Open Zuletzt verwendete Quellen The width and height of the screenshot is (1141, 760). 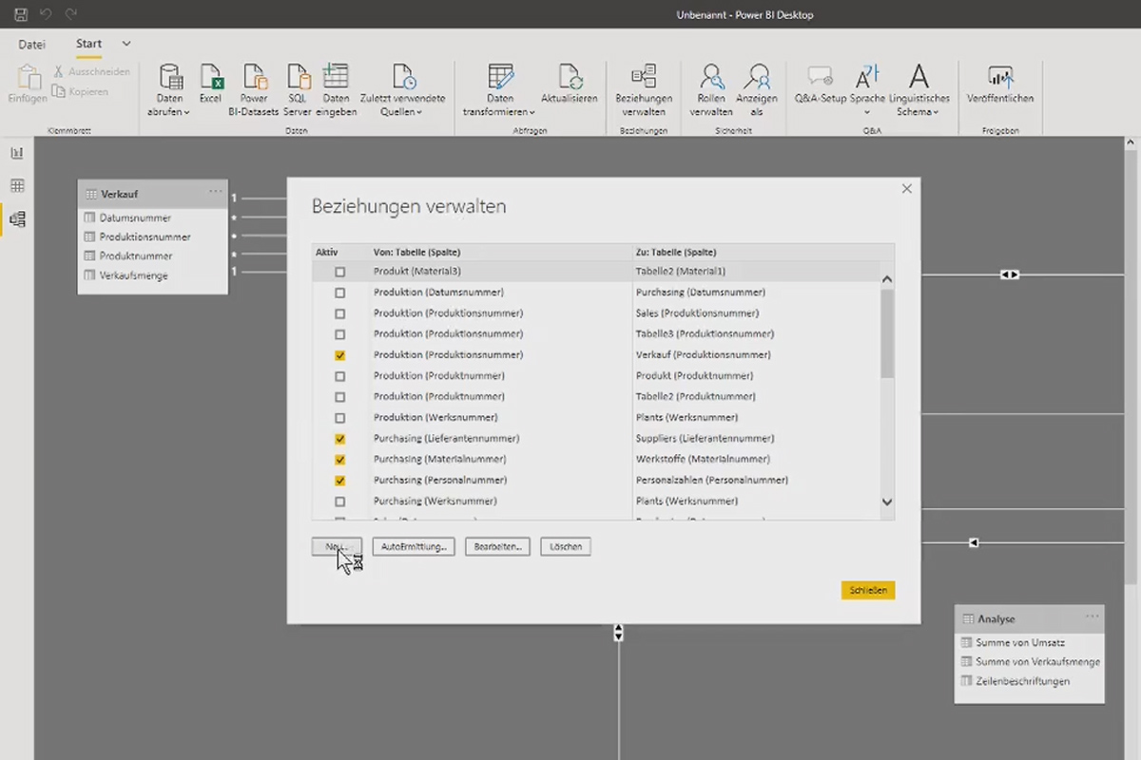(x=403, y=90)
